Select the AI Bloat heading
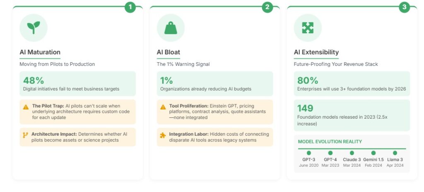 [x=168, y=52]
